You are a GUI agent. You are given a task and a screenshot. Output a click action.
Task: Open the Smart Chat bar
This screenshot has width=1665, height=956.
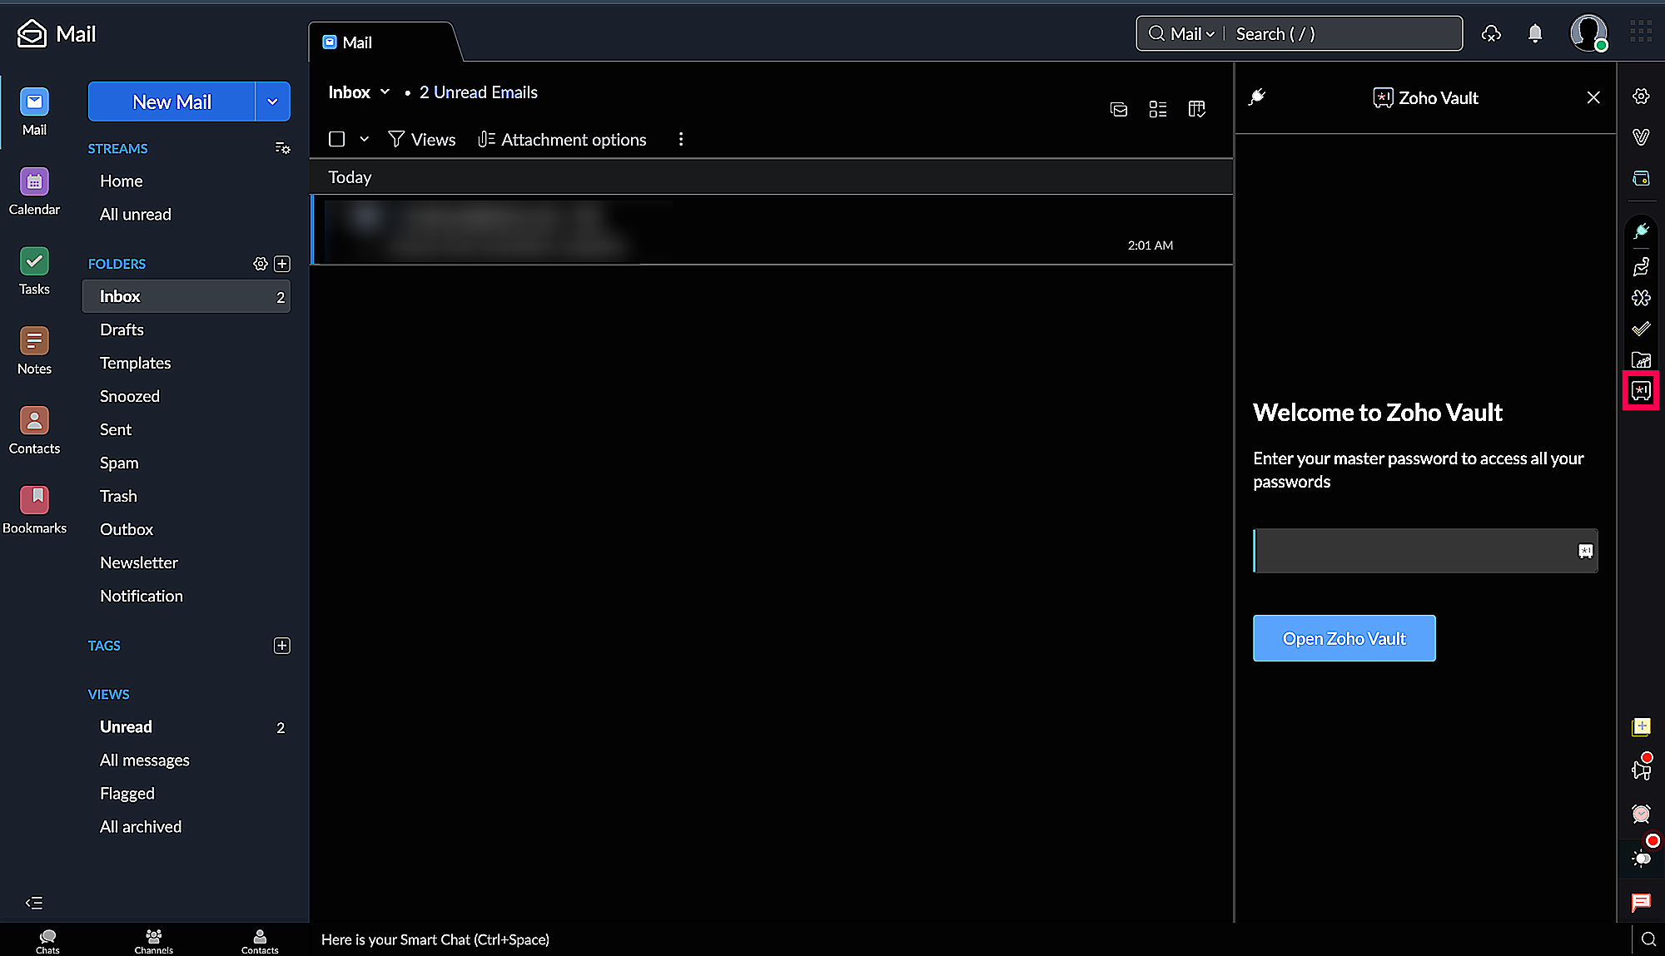click(435, 939)
